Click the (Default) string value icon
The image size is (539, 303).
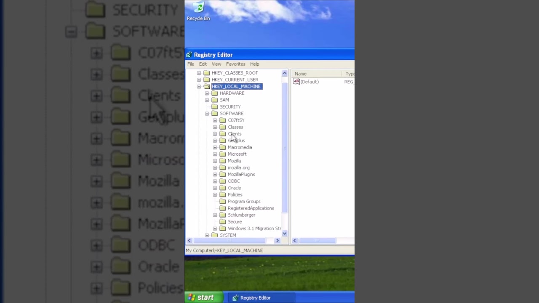[x=296, y=82]
